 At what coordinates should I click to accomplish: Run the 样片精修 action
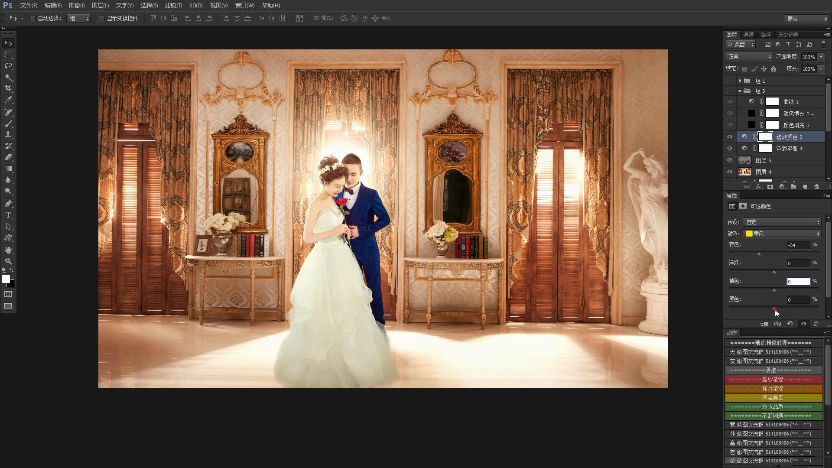tap(773, 388)
